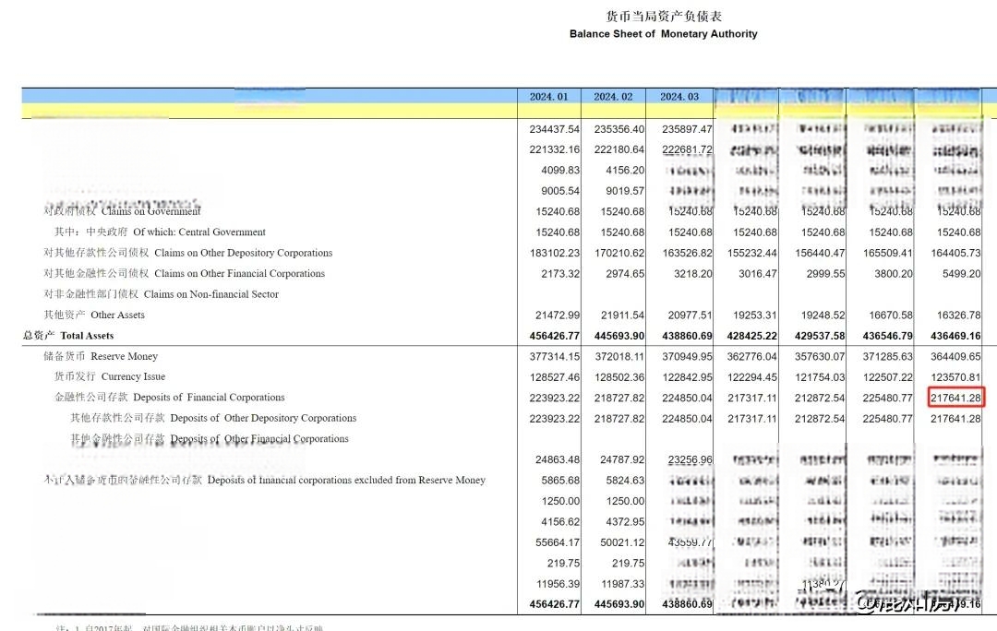Select the value 4156.20

pyautogui.click(x=625, y=171)
